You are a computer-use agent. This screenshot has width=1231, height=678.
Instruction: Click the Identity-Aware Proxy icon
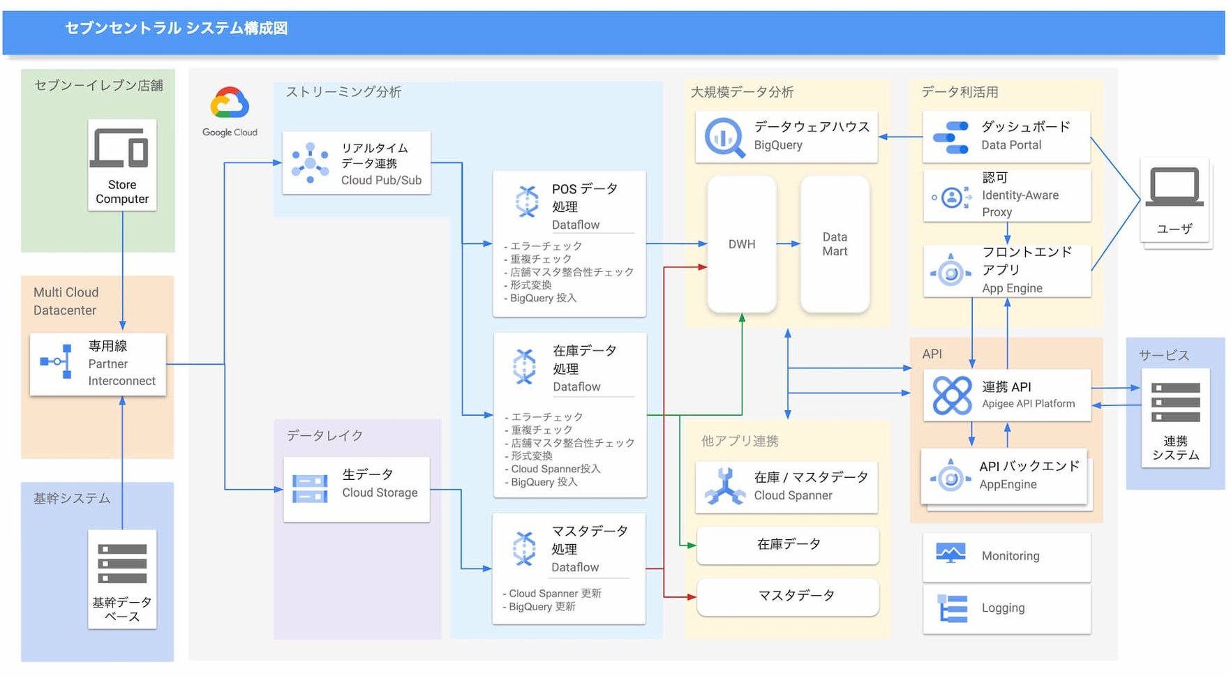(x=952, y=197)
